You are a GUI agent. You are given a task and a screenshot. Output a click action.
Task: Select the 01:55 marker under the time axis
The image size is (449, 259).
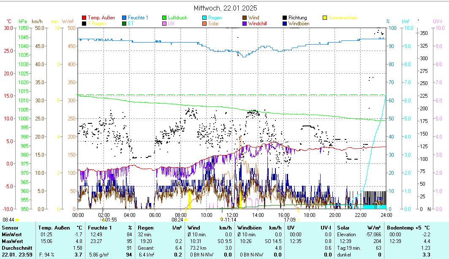[111, 219]
